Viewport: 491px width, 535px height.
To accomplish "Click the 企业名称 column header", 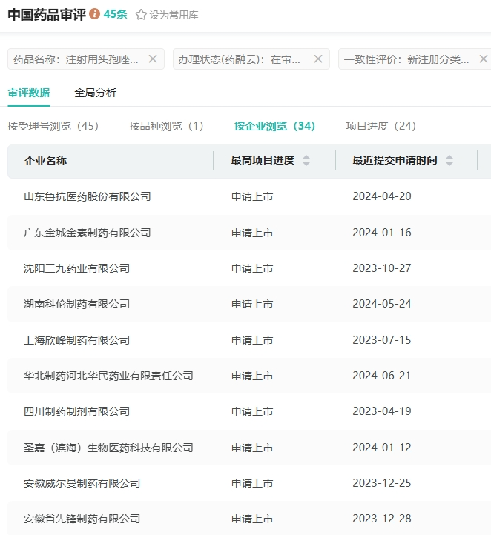I will [x=45, y=161].
